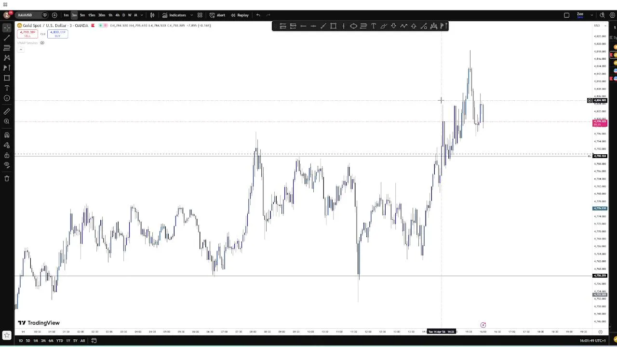This screenshot has height=347, width=617.
Task: Open the Fibonacci tools in sidebar
Action: click(7, 48)
